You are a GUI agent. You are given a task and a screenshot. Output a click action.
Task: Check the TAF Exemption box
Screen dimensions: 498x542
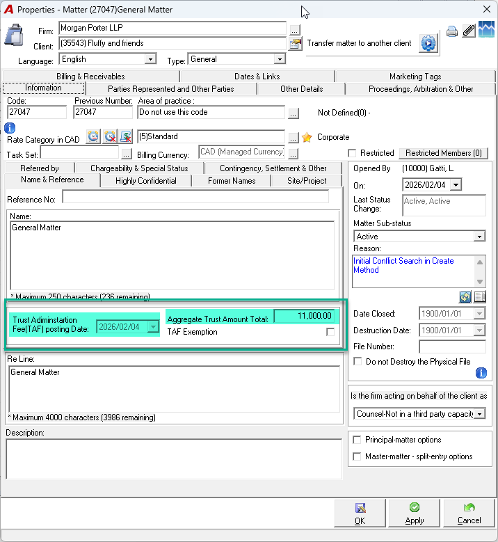tap(330, 332)
